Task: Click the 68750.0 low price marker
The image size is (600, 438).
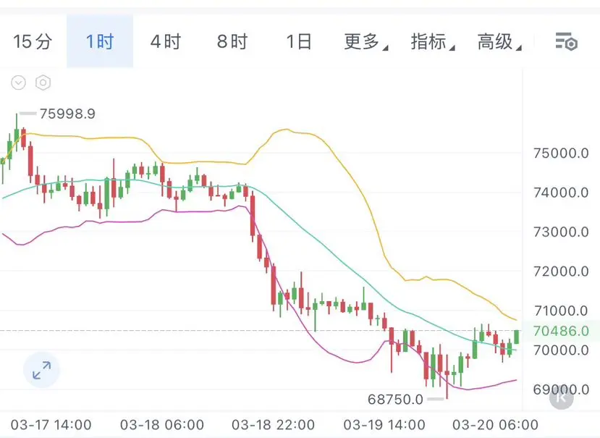Action: 395,399
